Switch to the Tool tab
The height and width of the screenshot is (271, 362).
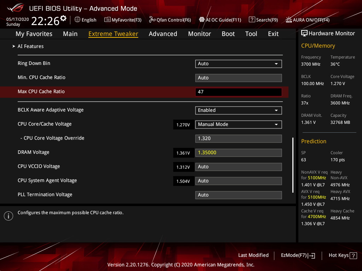click(x=251, y=34)
